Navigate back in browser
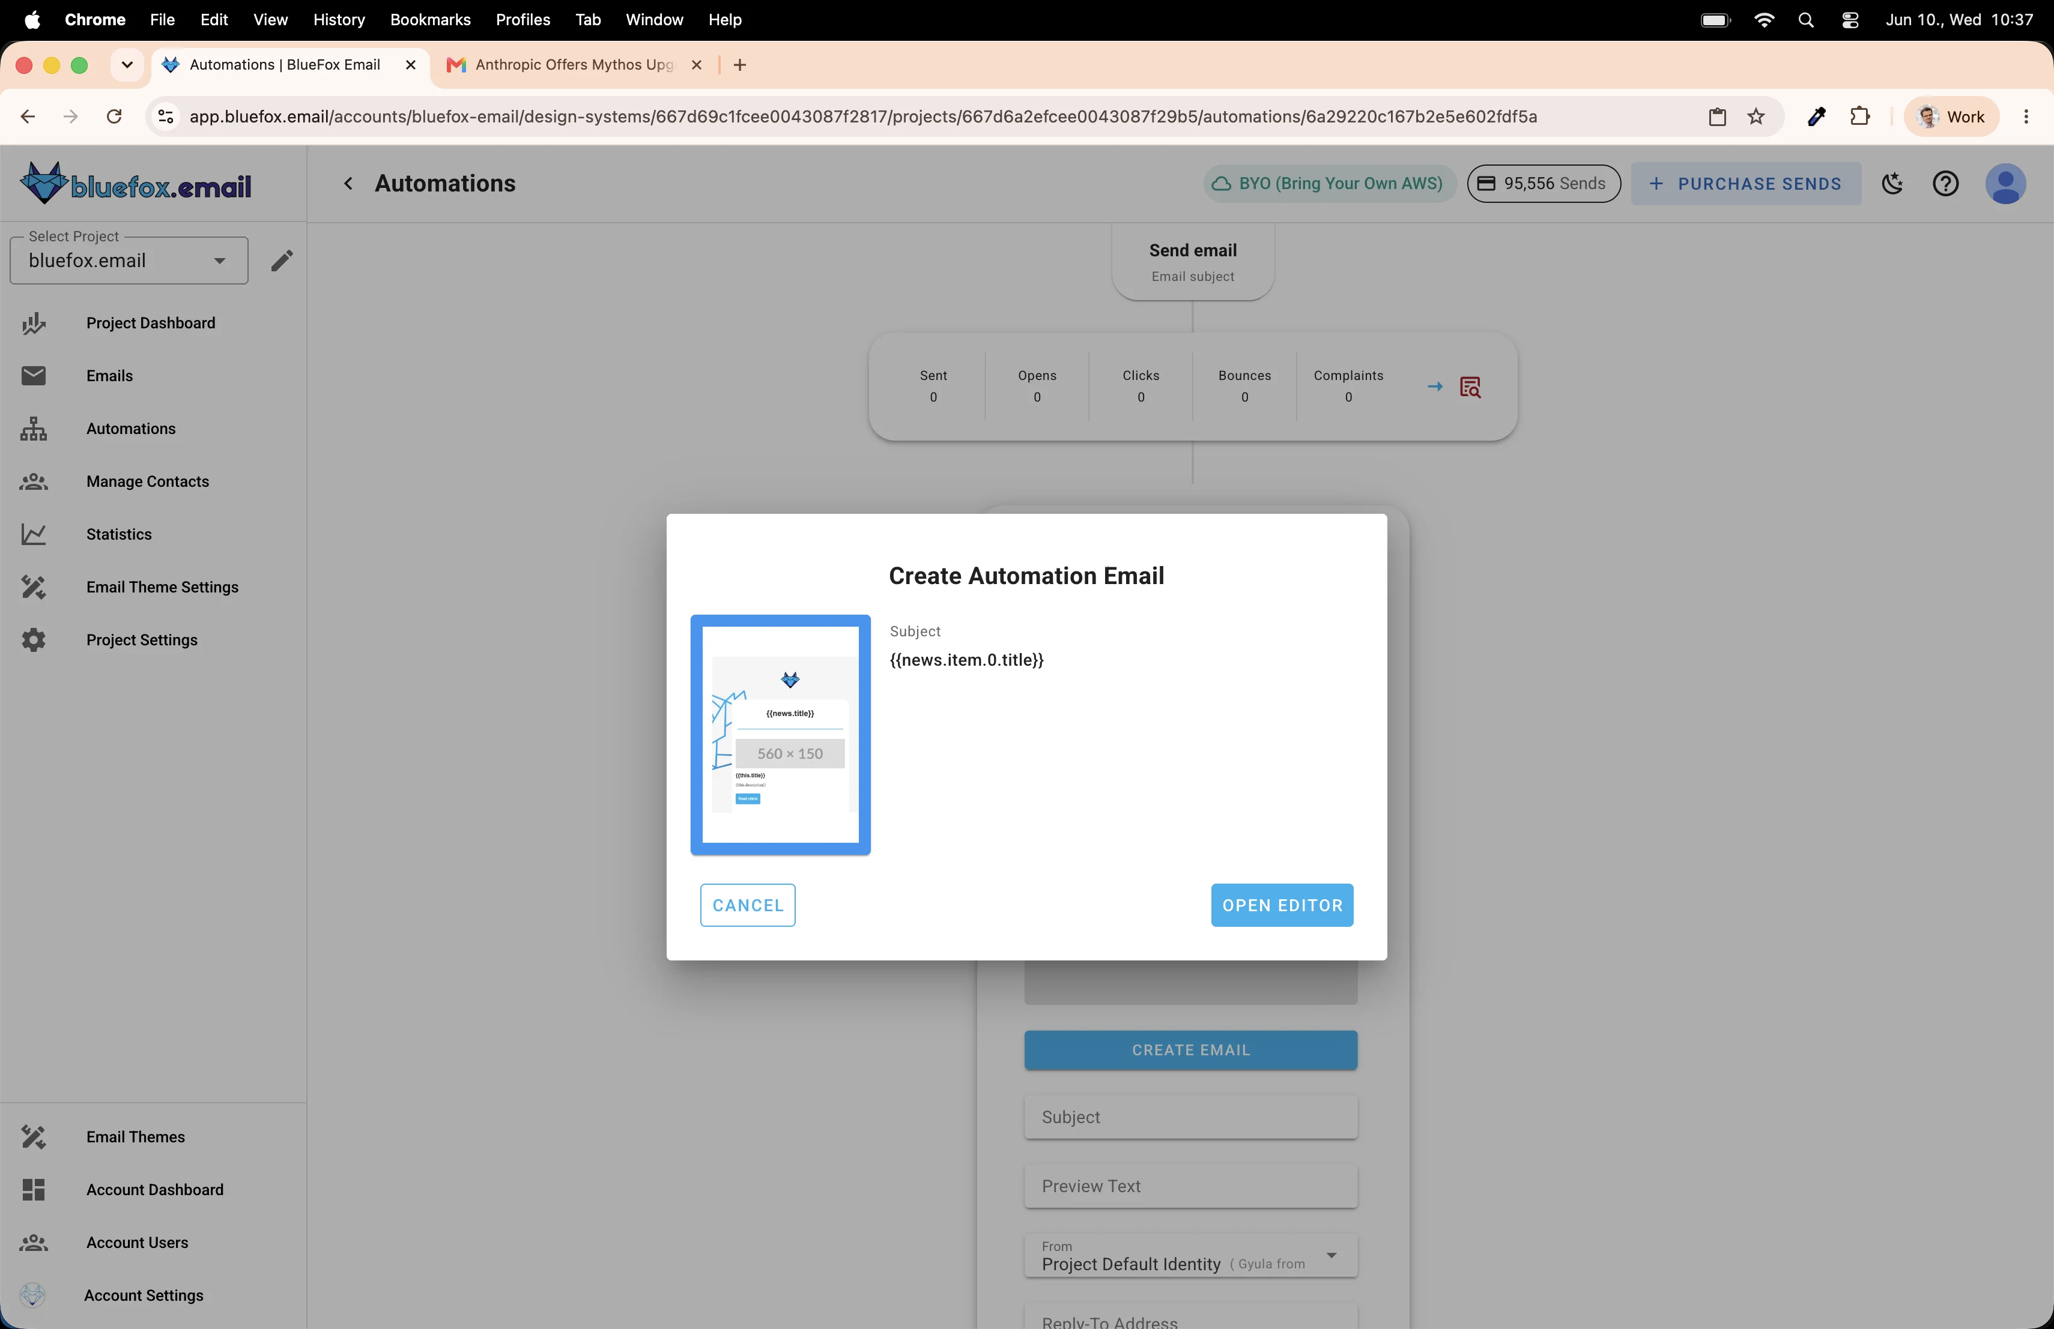The height and width of the screenshot is (1329, 2054). click(x=28, y=116)
